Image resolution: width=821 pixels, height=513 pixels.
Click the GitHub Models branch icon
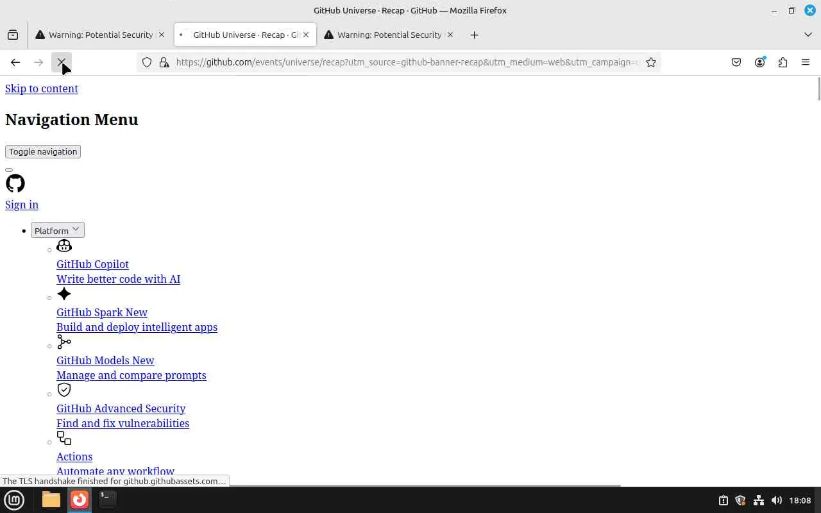click(64, 342)
